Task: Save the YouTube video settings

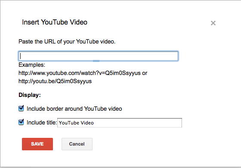Action: pos(37,144)
